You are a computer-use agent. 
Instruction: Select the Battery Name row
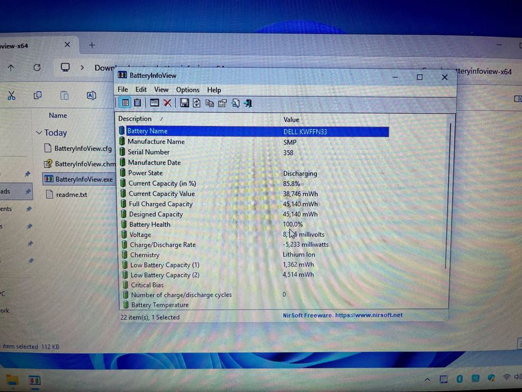[253, 132]
